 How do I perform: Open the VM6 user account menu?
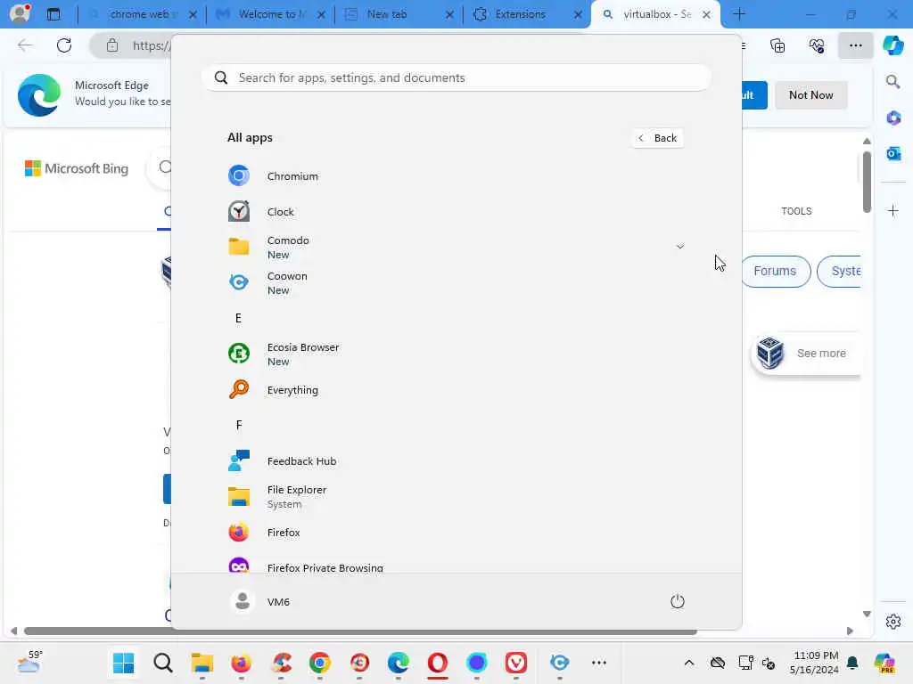pyautogui.click(x=260, y=601)
